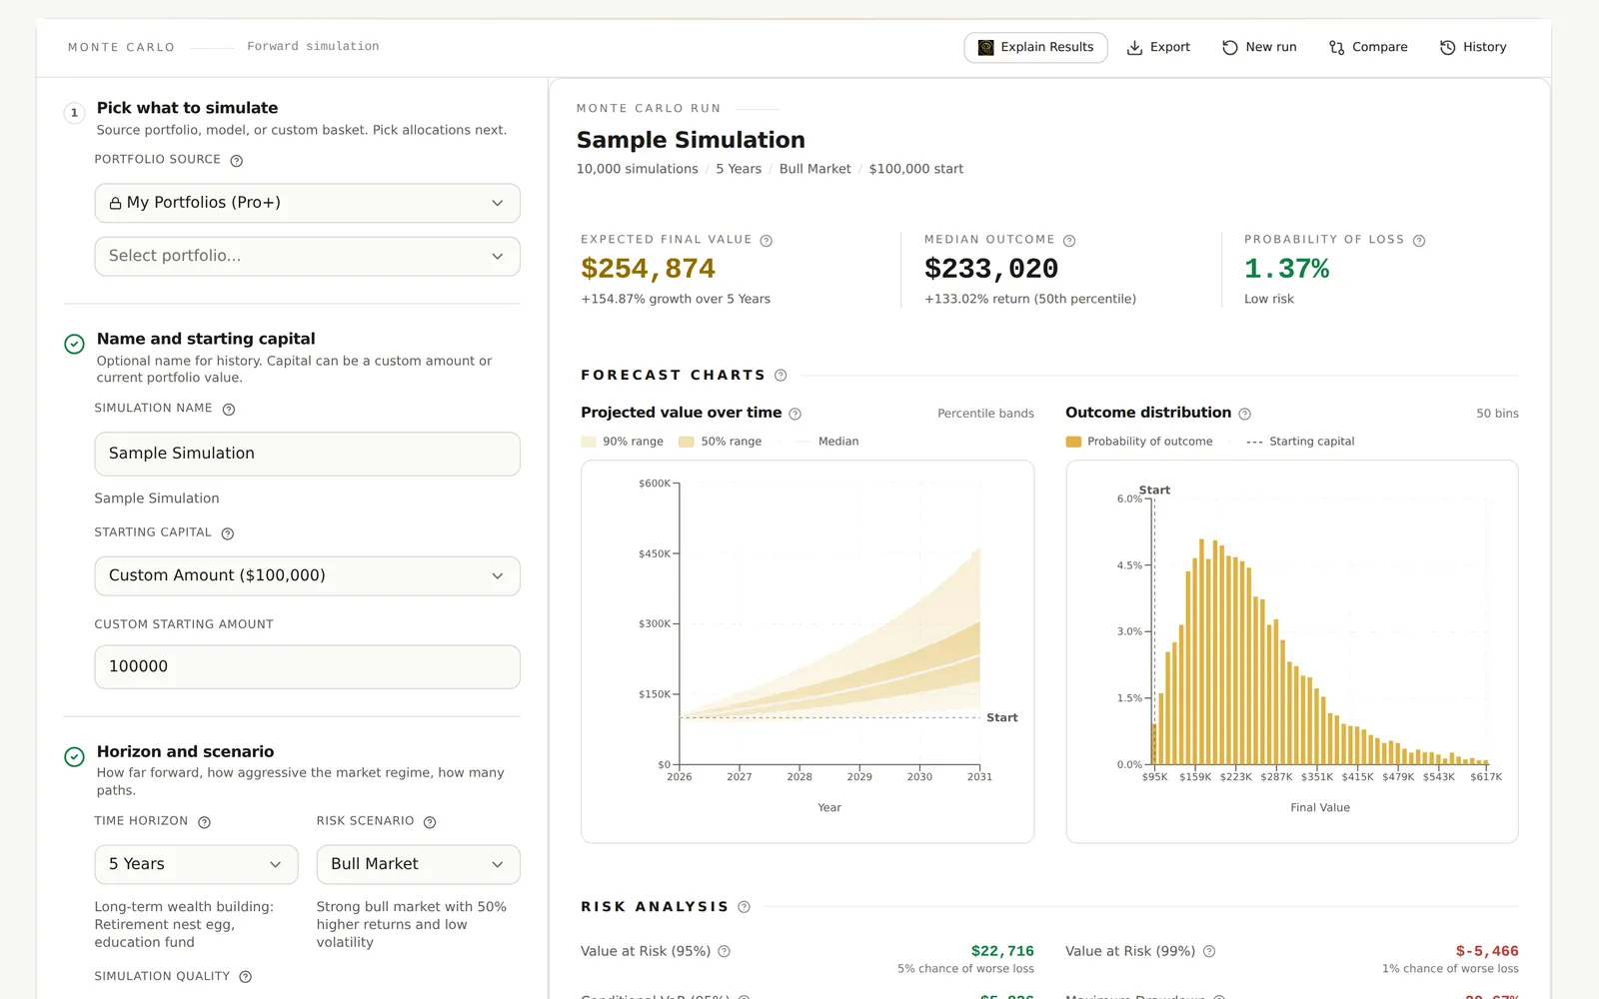Image resolution: width=1599 pixels, height=999 pixels.
Task: Select the Starting capital legend entry
Action: 1300,442
